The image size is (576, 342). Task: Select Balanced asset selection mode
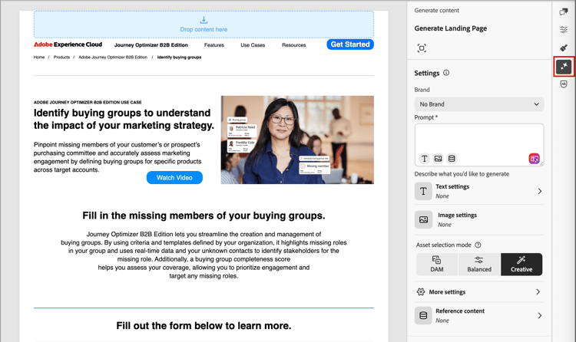tap(479, 265)
